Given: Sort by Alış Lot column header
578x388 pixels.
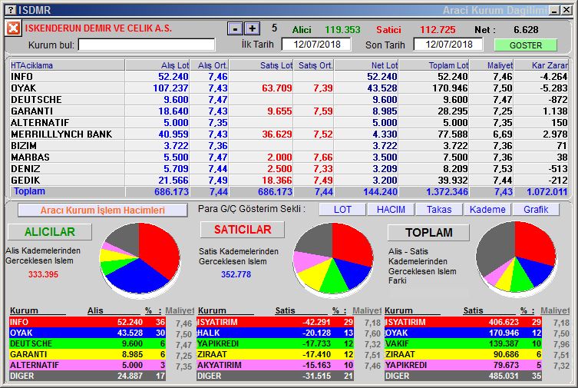Looking at the screenshot, I should (157, 65).
